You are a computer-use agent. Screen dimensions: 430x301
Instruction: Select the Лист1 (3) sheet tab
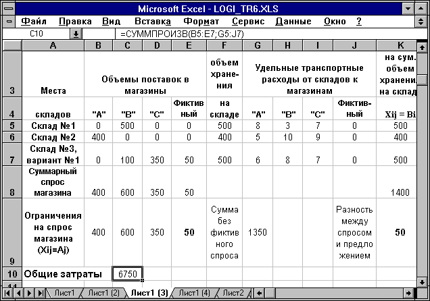click(149, 293)
